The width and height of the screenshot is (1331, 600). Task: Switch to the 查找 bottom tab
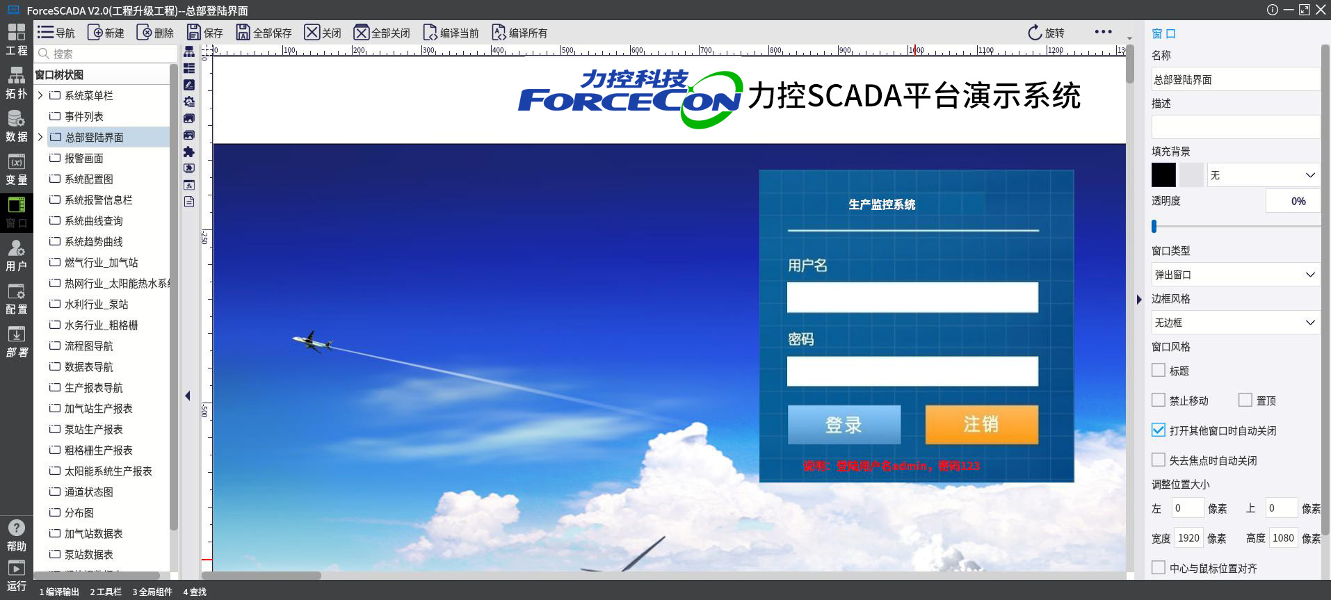pyautogui.click(x=195, y=592)
